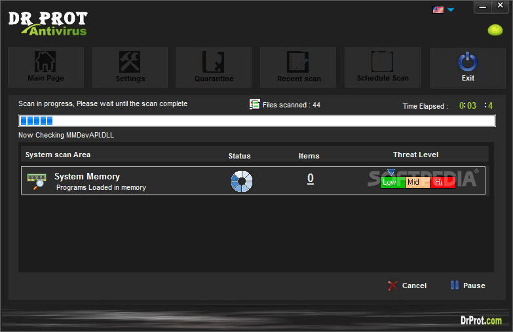Cancel the running scan

tap(408, 286)
